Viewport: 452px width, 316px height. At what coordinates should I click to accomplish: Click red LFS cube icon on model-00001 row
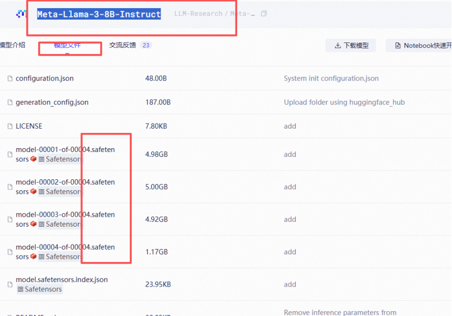pos(33,159)
